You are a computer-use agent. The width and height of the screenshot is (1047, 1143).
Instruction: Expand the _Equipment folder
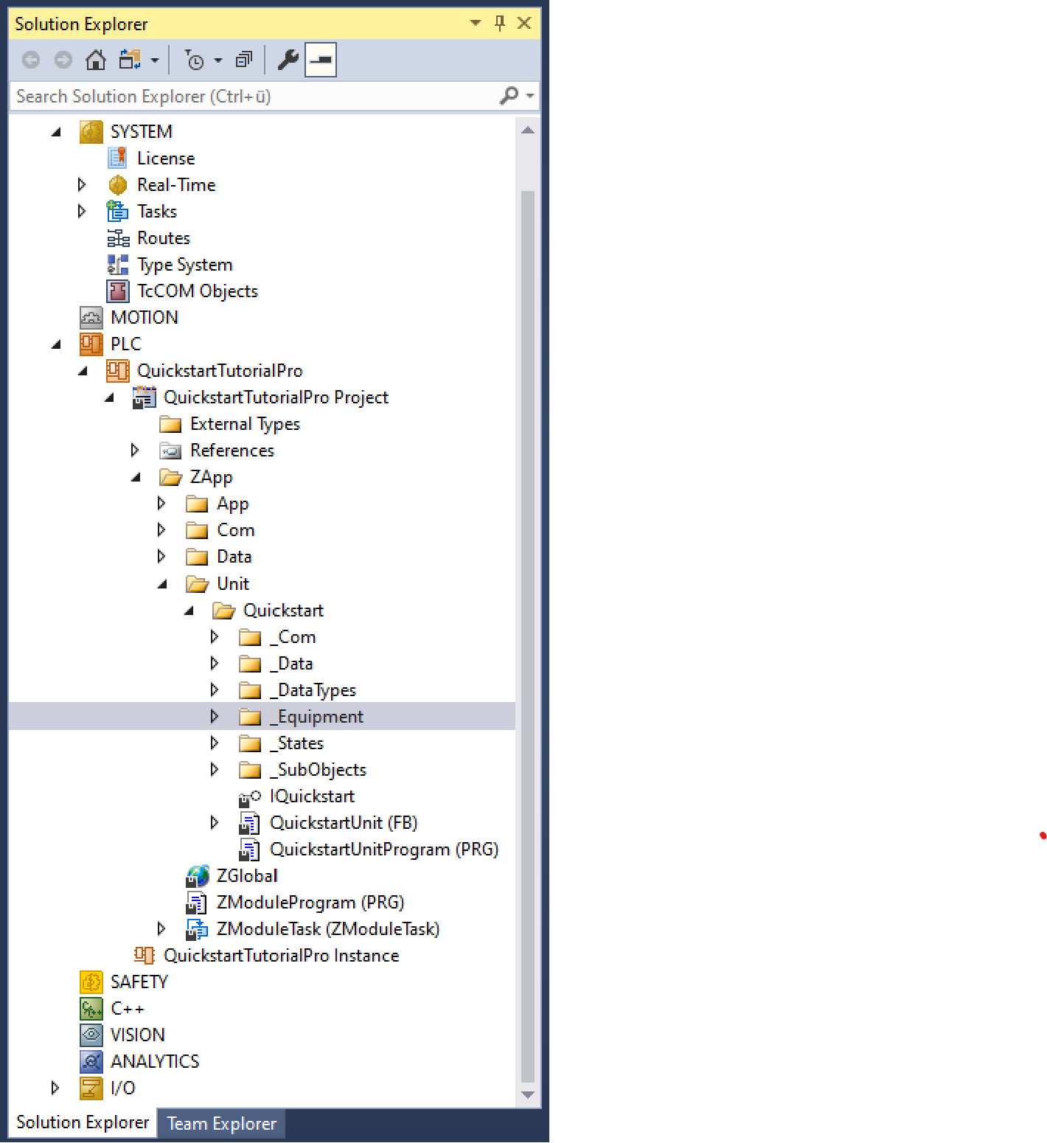tap(215, 716)
